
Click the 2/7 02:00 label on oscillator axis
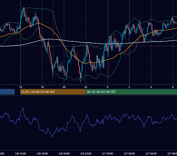tap(129, 153)
